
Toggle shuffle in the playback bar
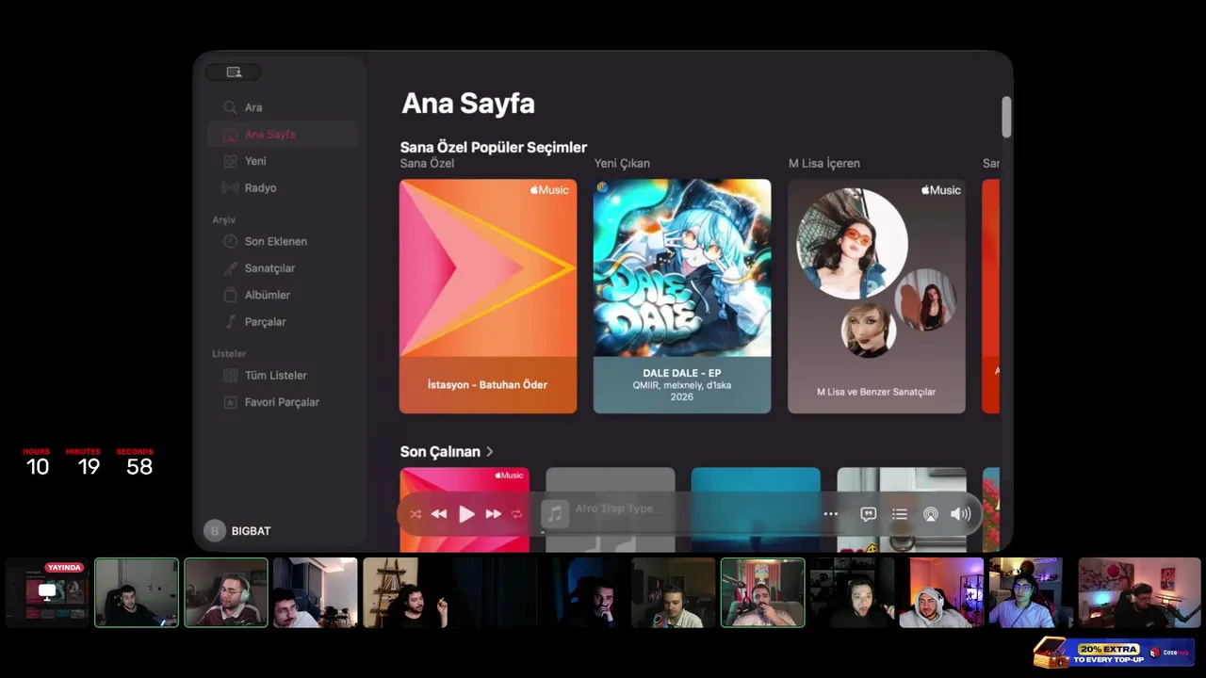tap(416, 514)
